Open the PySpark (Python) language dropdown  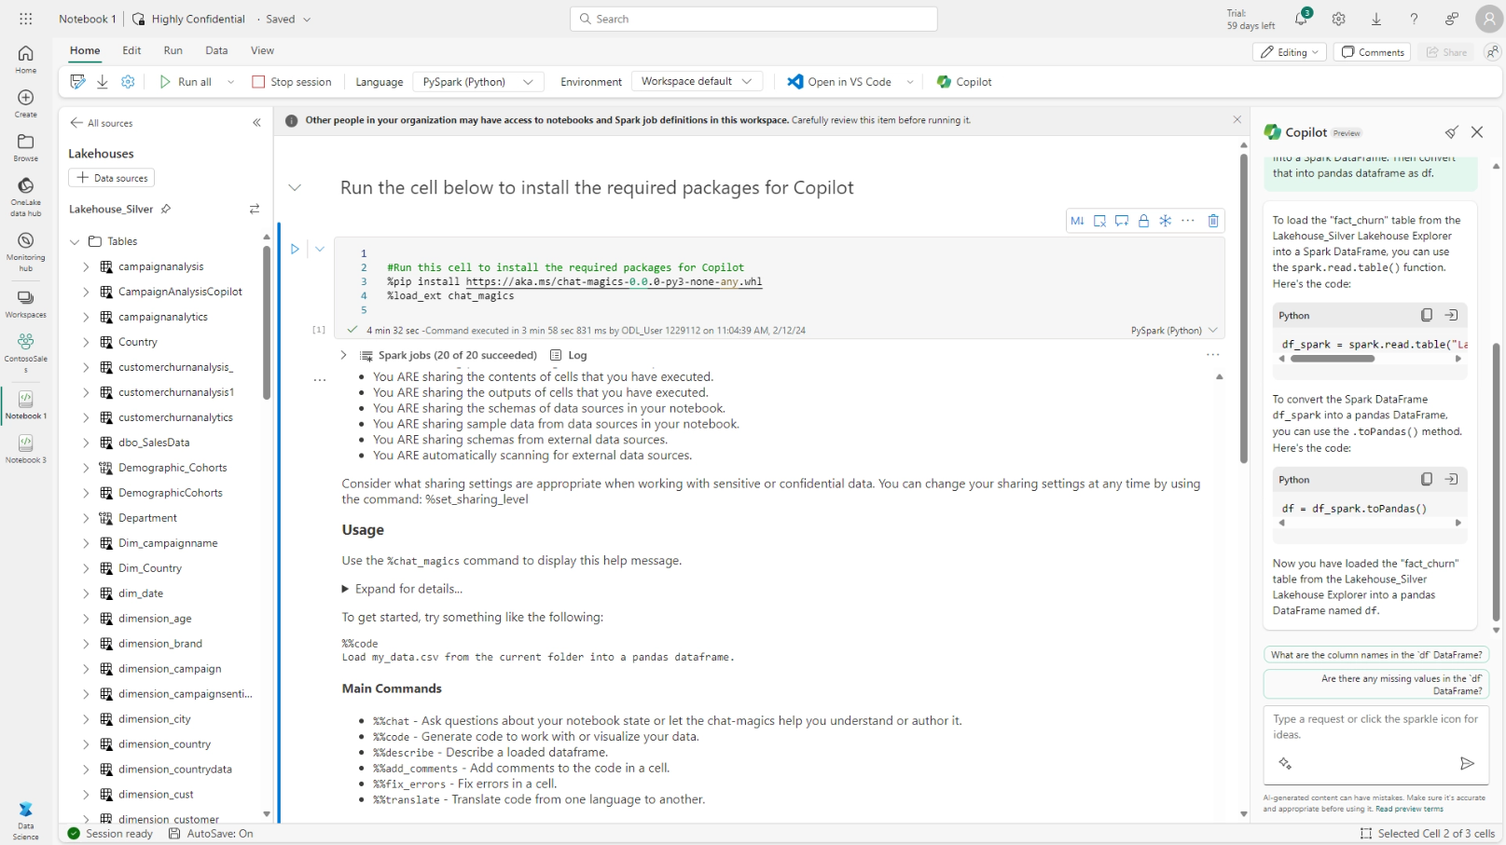[x=477, y=82]
